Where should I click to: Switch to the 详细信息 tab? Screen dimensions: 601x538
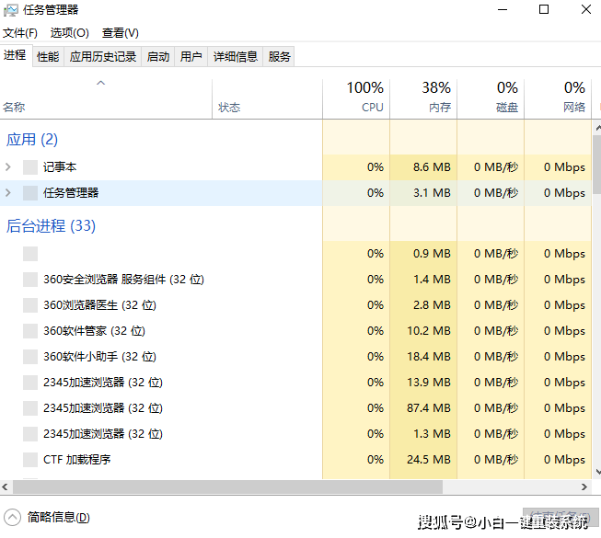236,57
